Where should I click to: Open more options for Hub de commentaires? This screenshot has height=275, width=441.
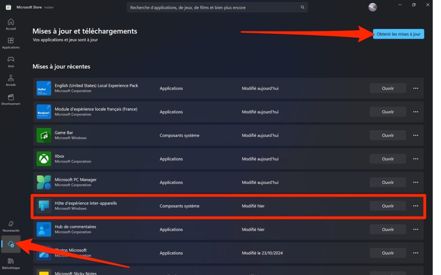416,229
